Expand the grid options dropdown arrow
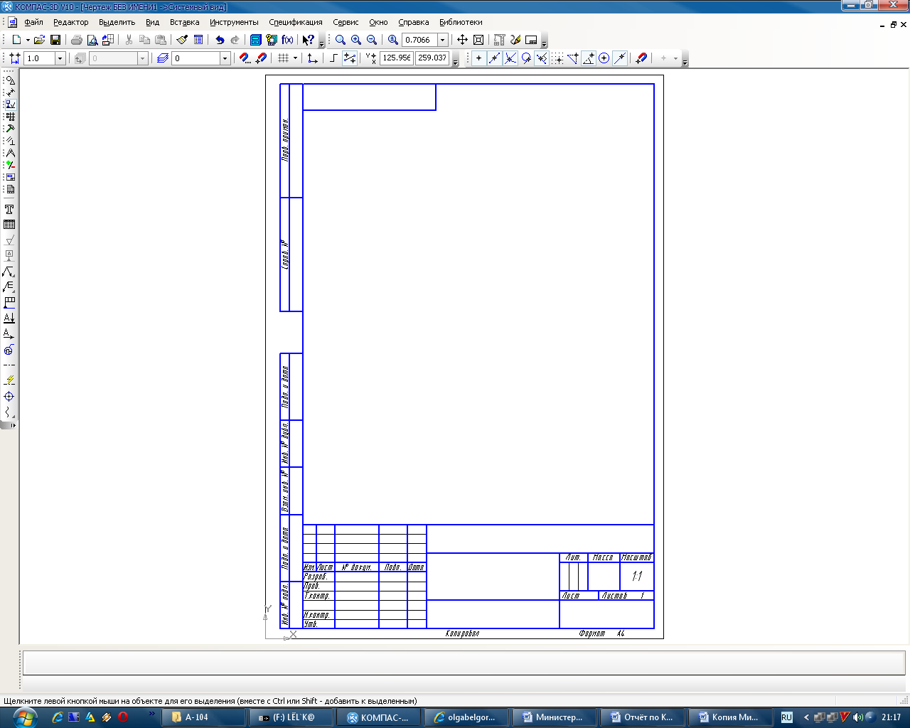Viewport: 910px width, 728px height. (295, 58)
